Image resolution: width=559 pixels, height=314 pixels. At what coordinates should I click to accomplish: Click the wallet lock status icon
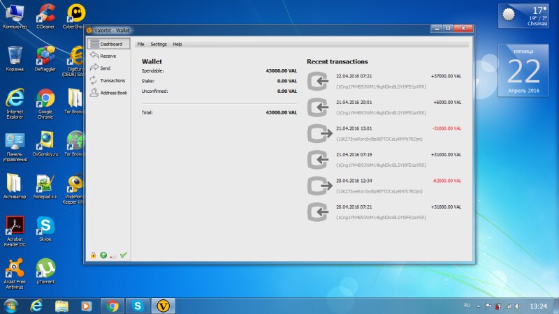tap(93, 255)
